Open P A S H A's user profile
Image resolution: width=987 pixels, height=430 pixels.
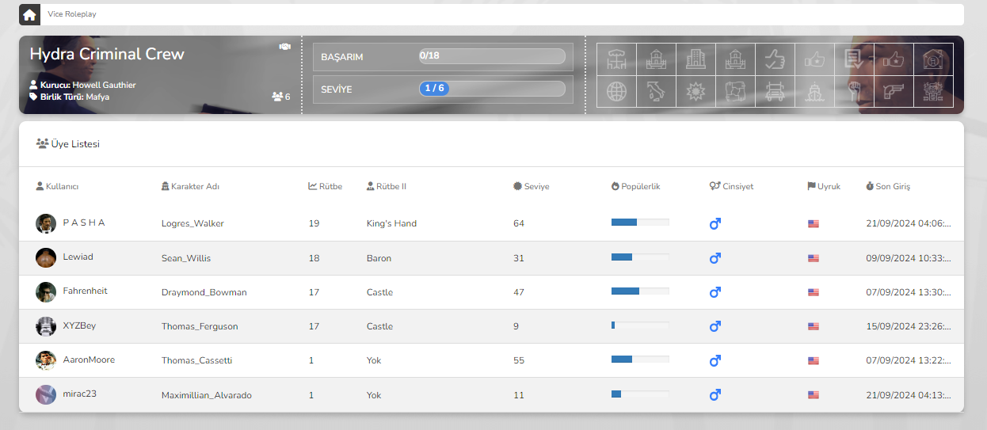pyautogui.click(x=84, y=223)
